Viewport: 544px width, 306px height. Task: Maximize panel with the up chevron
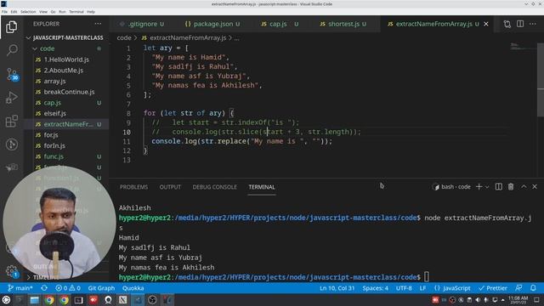pos(524,187)
